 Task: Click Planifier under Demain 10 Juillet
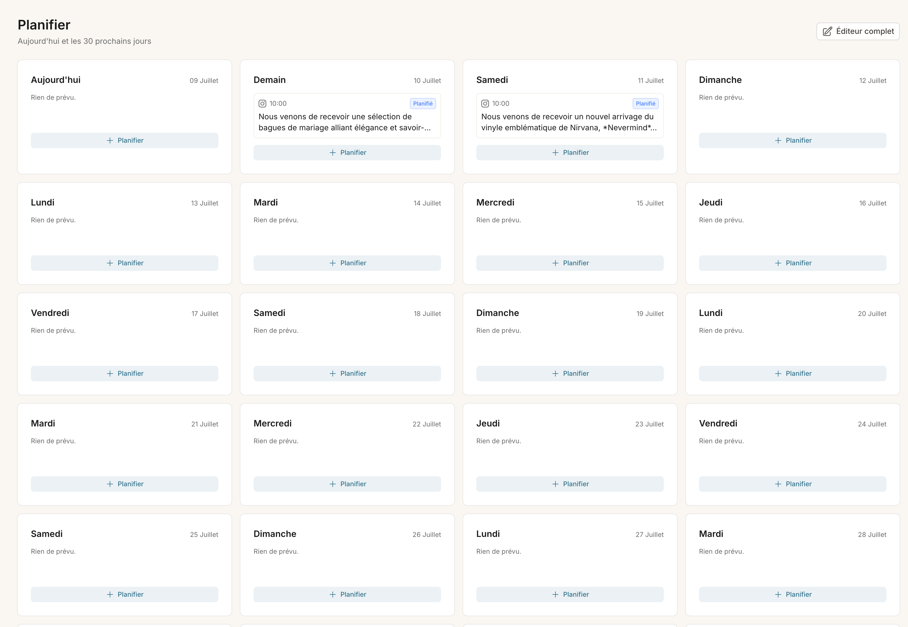pyautogui.click(x=347, y=153)
